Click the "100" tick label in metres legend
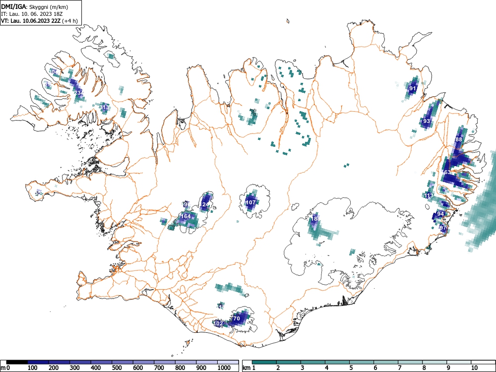The image size is (496, 372). [33, 368]
